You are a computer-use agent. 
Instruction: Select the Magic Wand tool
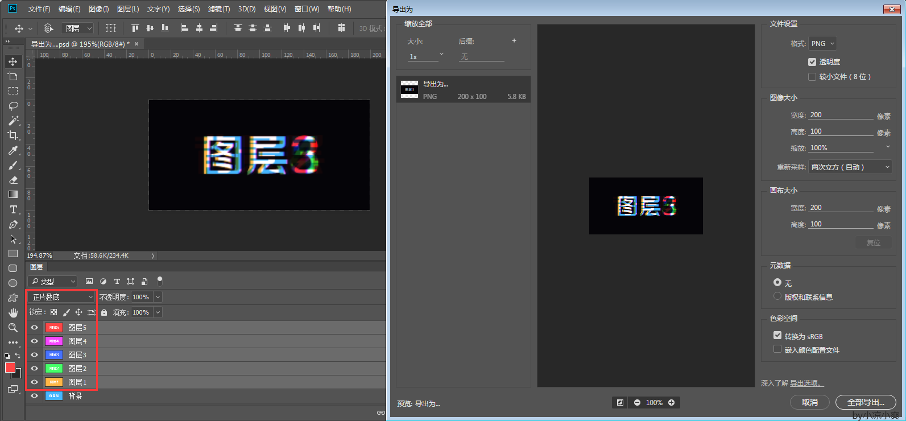click(13, 121)
